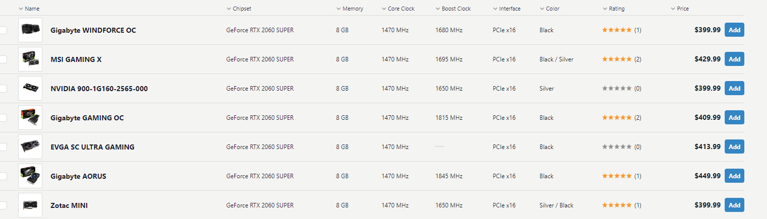This screenshot has width=767, height=219.
Task: Open the NVIDIA 900-1G160-2565-000 thumbnail
Action: (x=30, y=89)
